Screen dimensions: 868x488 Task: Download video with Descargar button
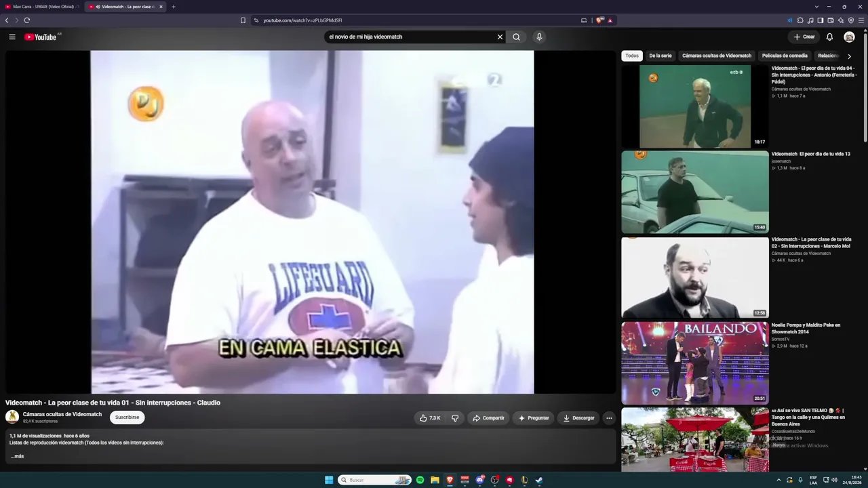579,418
